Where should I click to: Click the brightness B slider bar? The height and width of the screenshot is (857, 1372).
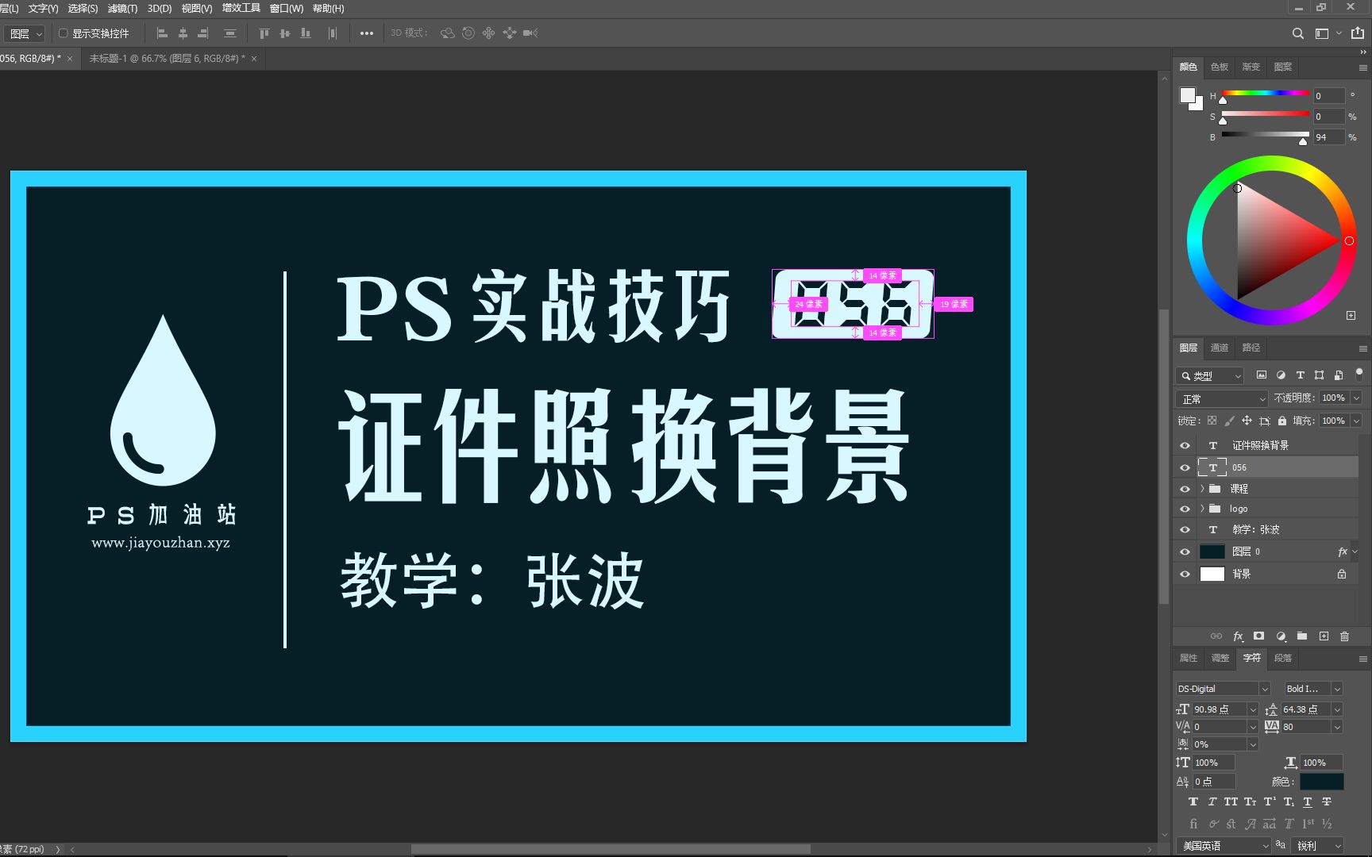click(1265, 135)
